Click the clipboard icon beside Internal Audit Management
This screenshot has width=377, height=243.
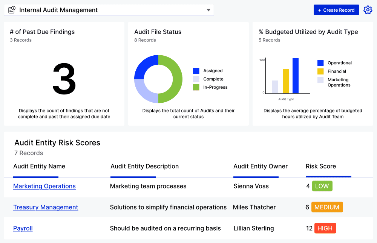click(x=11, y=10)
